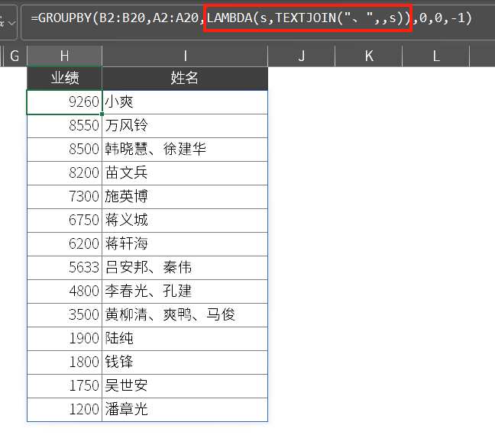Screen dimensions: 495x438
Task: Click the 业绩 header cell
Action: coord(65,78)
